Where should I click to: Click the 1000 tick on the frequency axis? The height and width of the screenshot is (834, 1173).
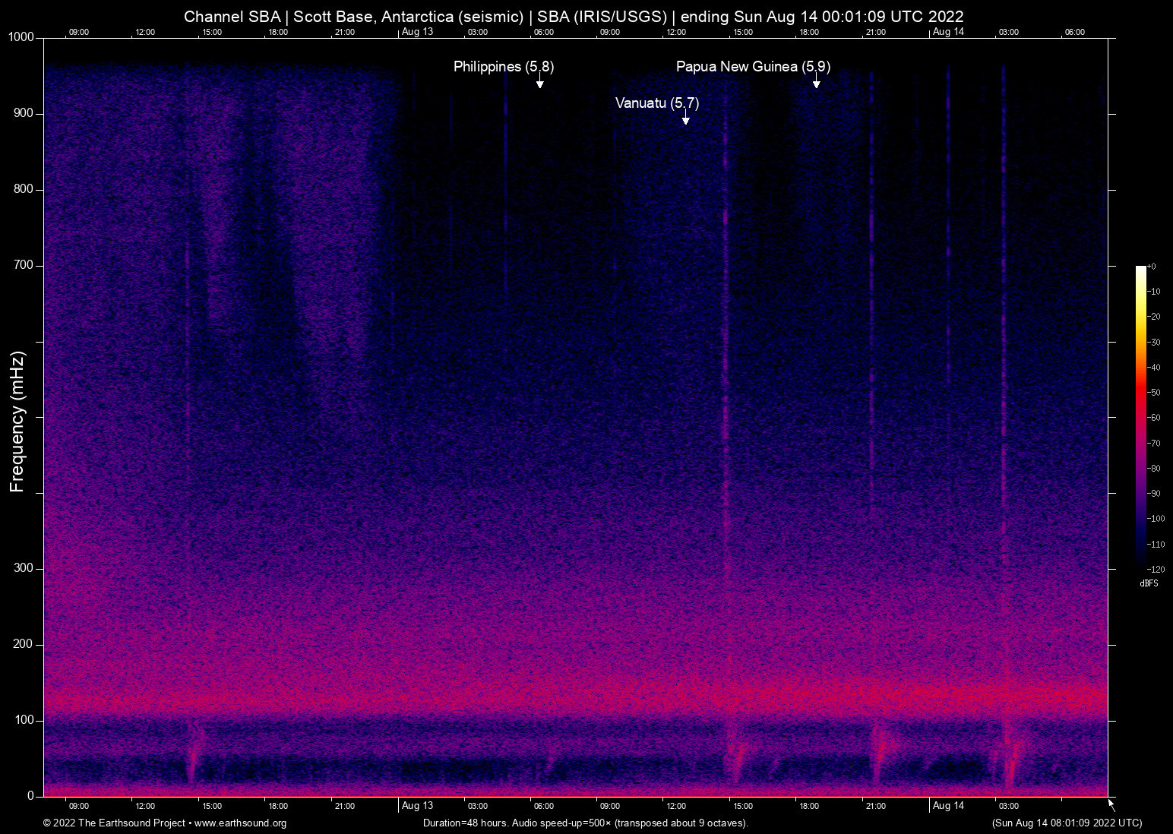21,37
